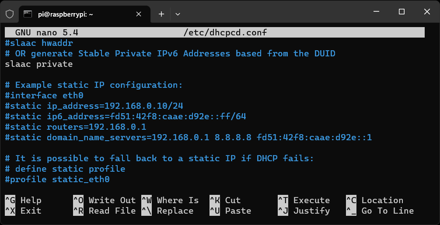Click the ^G Help shortcut
This screenshot has width=440, height=225.
pos(23,201)
